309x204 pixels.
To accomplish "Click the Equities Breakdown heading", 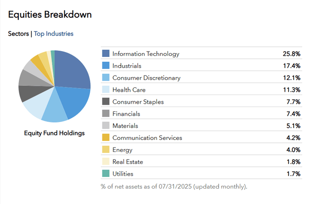I will point(50,14).
